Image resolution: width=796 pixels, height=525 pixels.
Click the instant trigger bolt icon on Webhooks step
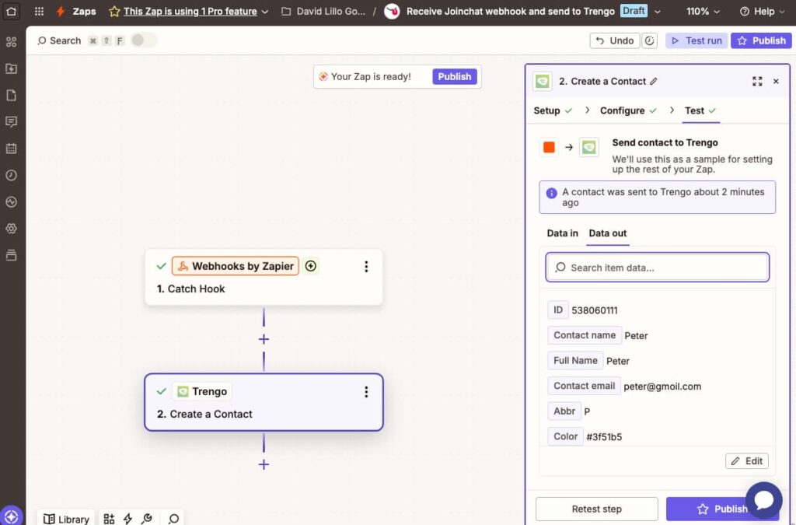pyautogui.click(x=311, y=265)
